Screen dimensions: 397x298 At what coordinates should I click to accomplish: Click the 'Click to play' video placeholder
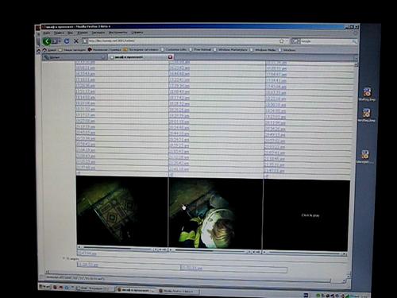(310, 215)
